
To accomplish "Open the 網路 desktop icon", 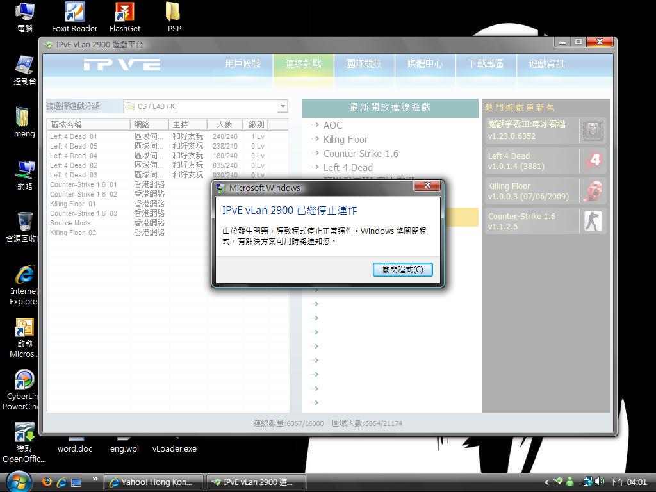I will [25, 175].
